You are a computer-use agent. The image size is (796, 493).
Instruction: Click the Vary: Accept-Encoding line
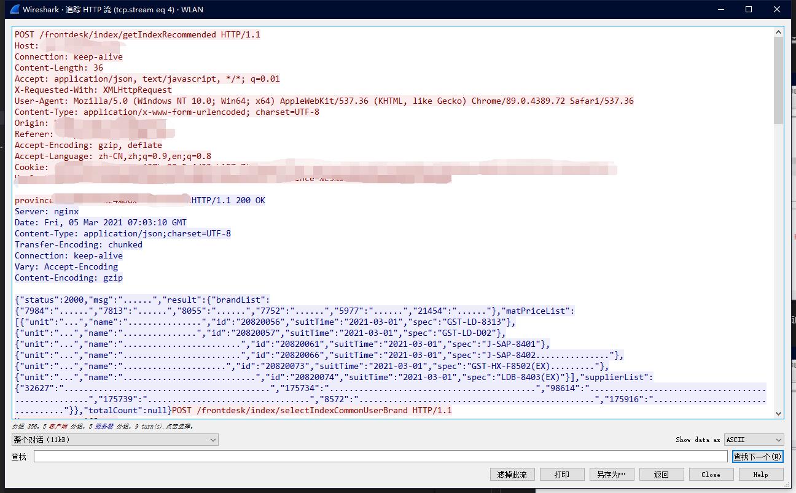pos(66,266)
